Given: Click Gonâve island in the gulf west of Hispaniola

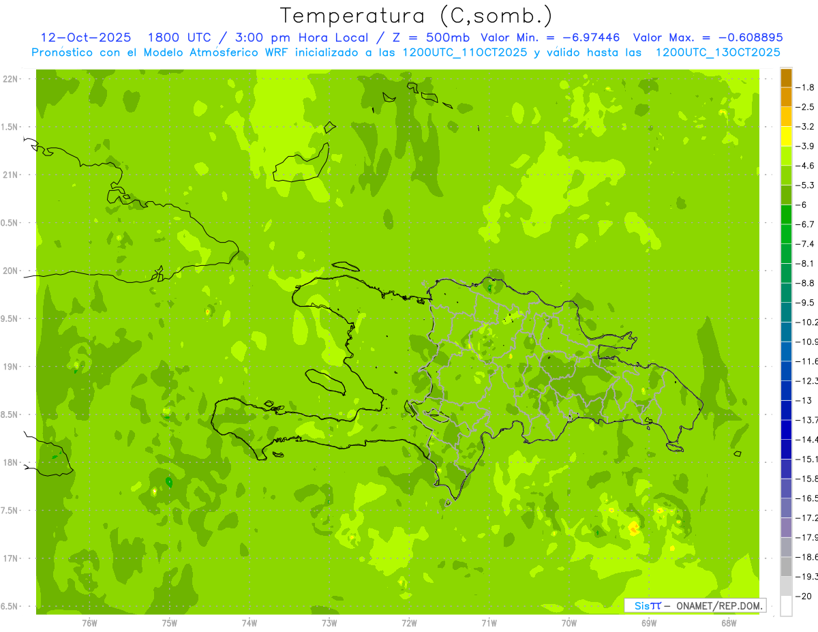Looking at the screenshot, I should point(326,381).
